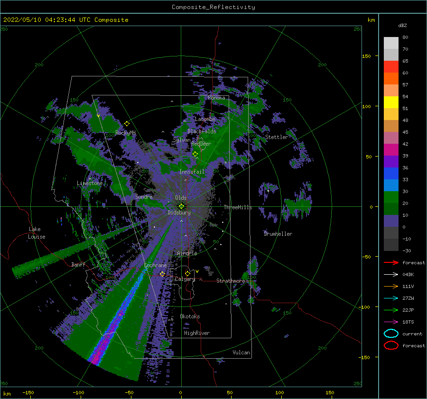The height and width of the screenshot is (399, 427).
Task: Click the Composite_Reflectivity title
Action: coord(213,7)
